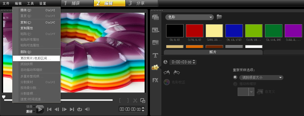304x116 pixels.
Task: Open pan and zoom preset dropdown
Action: coord(251,92)
